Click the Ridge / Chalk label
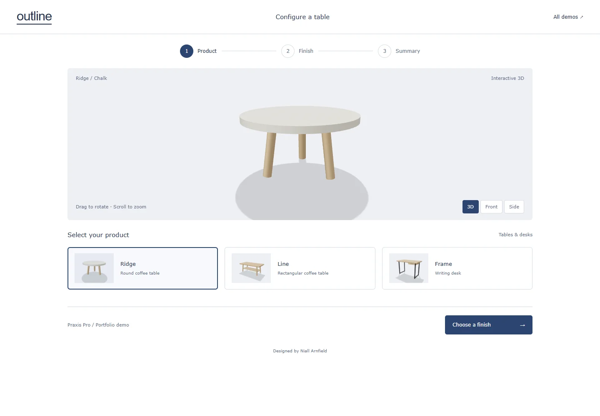 (x=91, y=78)
